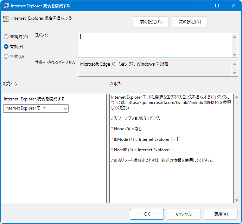The width and height of the screenshot is (242, 224).
Task: Select the 無効(D) radio button
Action: (x=6, y=56)
